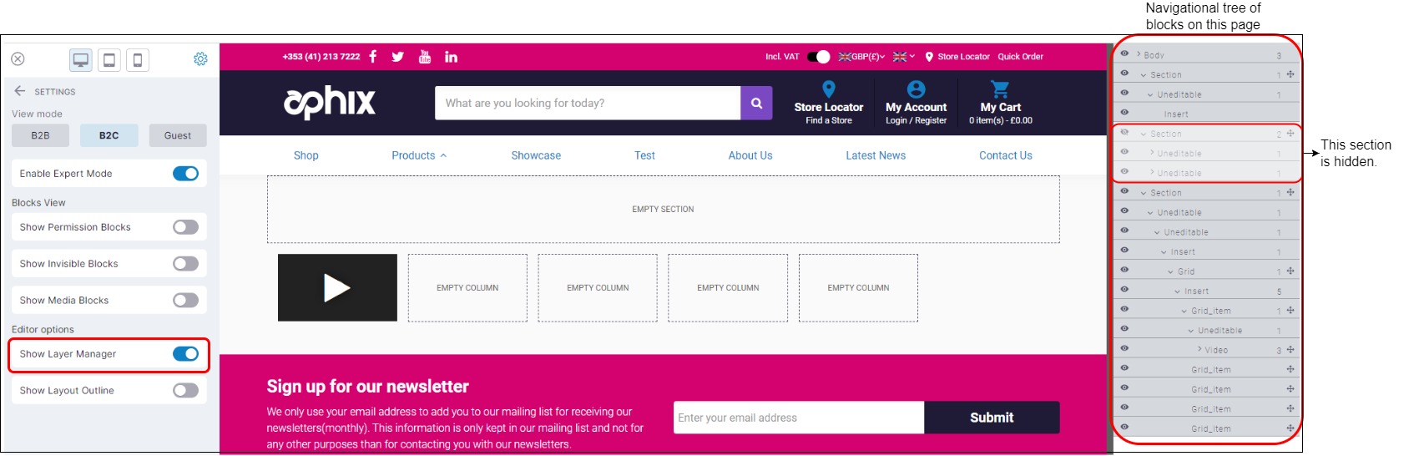Screen dimensions: 1404x456
Task: Click the back arrow beside SETTINGS
Action: point(20,91)
